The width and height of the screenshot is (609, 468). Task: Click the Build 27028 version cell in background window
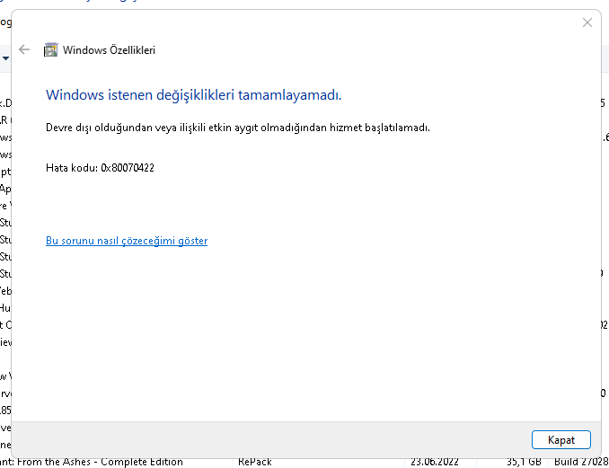581,463
